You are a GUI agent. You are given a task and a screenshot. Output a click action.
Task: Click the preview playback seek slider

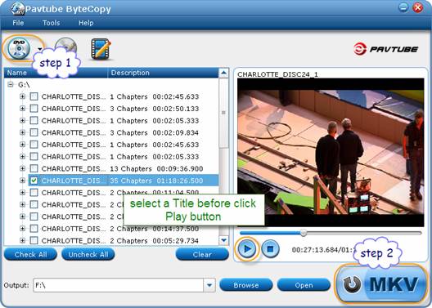[x=331, y=233]
